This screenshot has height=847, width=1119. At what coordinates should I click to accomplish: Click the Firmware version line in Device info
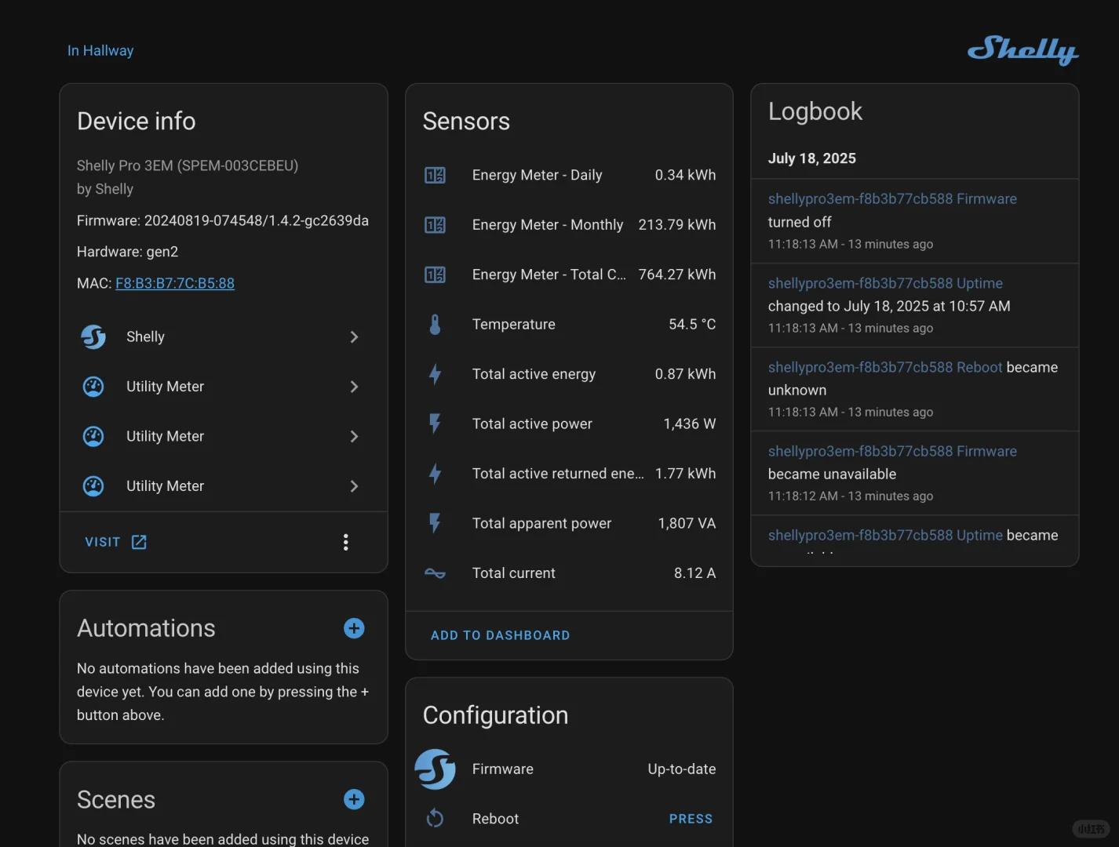[223, 221]
